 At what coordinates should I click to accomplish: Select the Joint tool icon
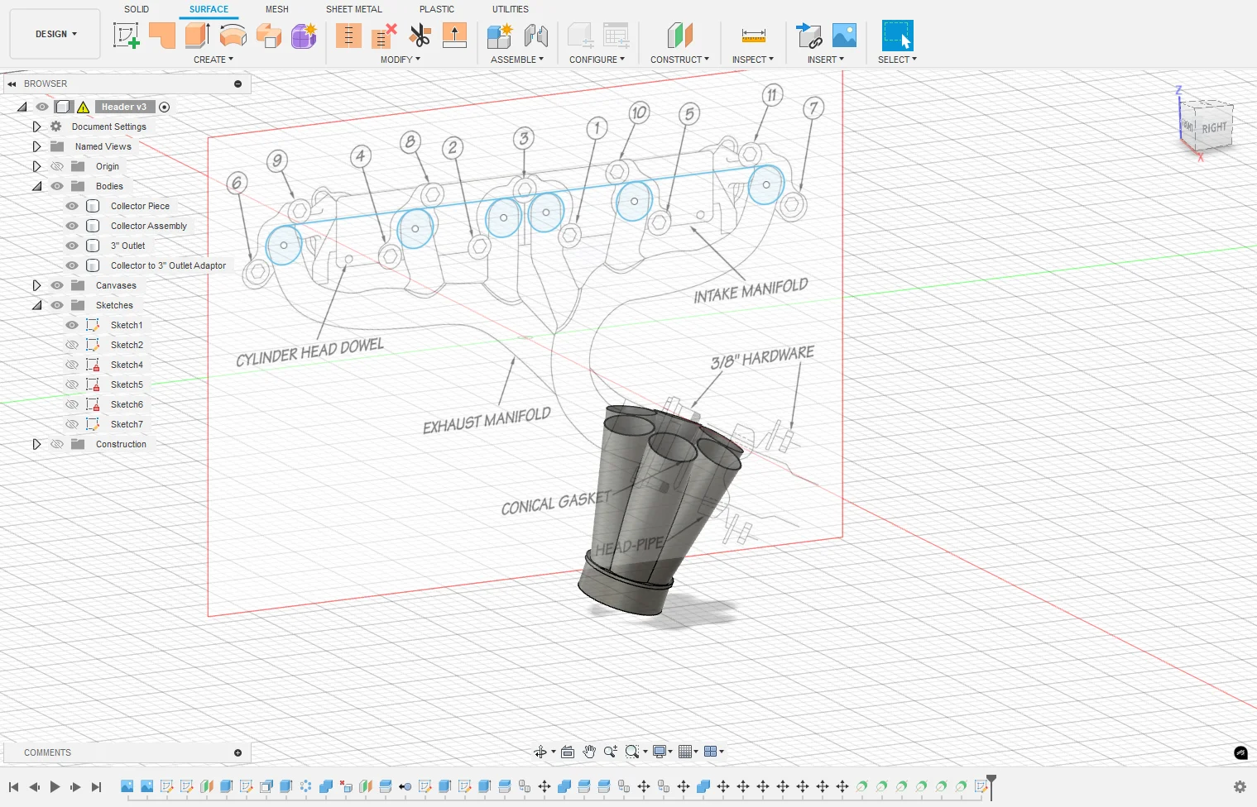[x=536, y=36]
